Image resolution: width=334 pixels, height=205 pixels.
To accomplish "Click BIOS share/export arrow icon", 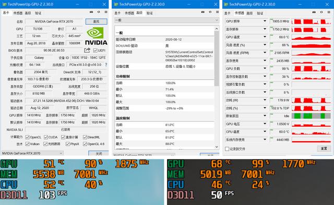I will click(x=87, y=50).
